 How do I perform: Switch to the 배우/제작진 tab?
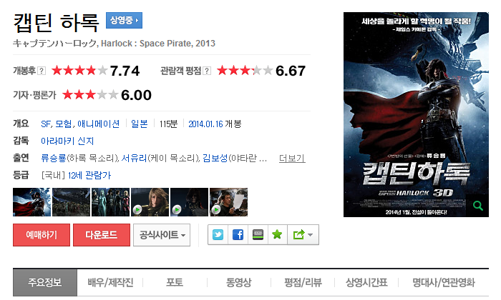110,282
